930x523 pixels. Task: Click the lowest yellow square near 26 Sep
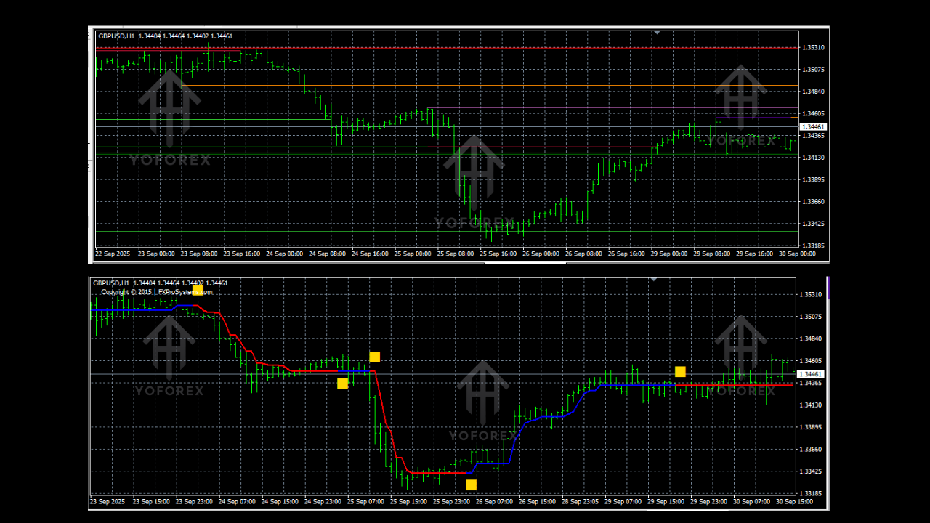tap(471, 485)
